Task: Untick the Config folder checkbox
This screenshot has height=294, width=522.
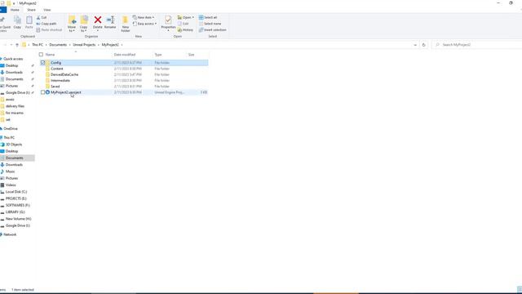Action: point(42,63)
